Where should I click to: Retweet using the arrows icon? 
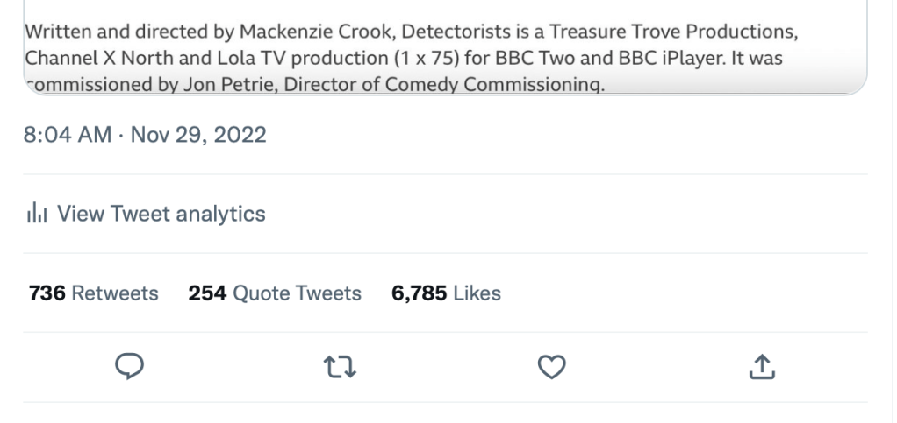340,368
